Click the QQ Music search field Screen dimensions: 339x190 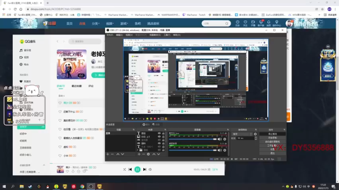click(85, 41)
